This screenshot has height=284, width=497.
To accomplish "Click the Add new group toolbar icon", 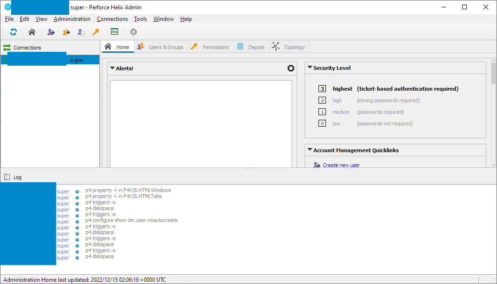I will coord(66,32).
